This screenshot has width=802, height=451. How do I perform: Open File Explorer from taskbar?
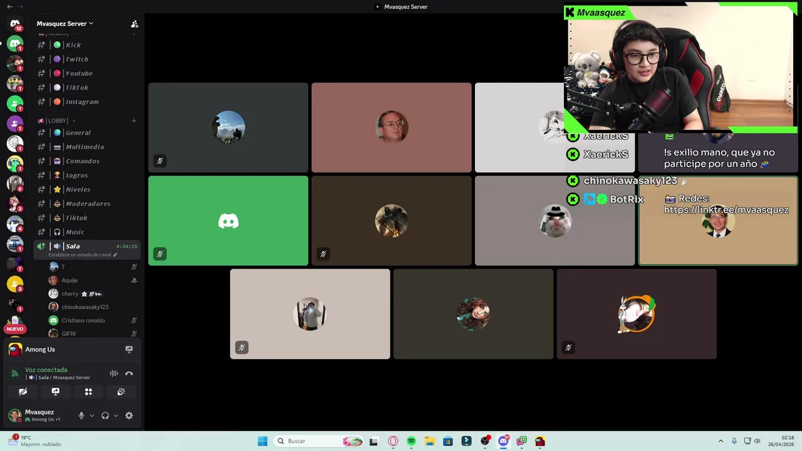point(429,441)
